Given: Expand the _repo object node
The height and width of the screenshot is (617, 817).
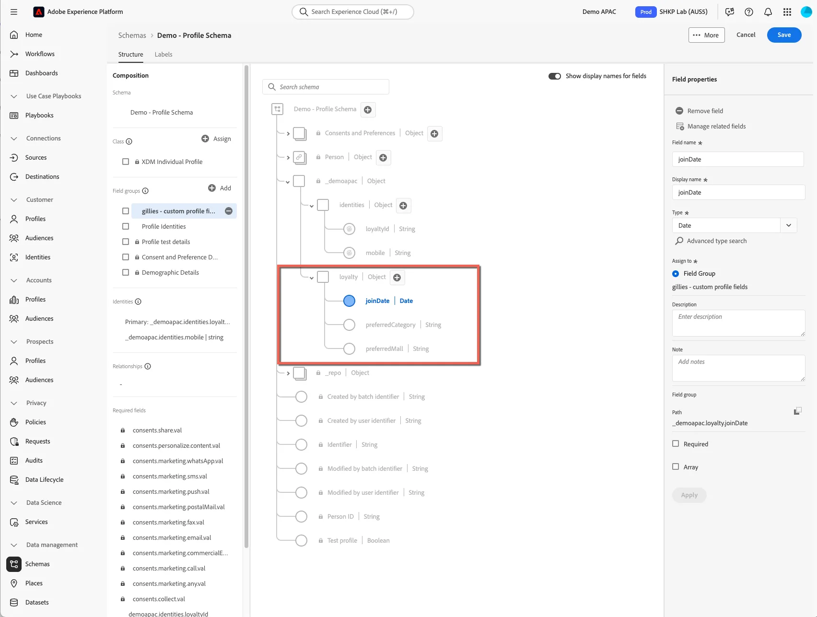Looking at the screenshot, I should click(x=288, y=373).
